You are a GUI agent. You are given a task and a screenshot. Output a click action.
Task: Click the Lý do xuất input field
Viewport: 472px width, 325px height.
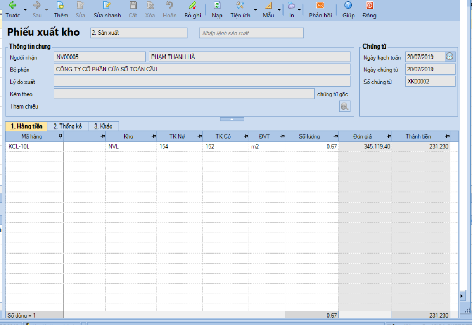point(202,82)
